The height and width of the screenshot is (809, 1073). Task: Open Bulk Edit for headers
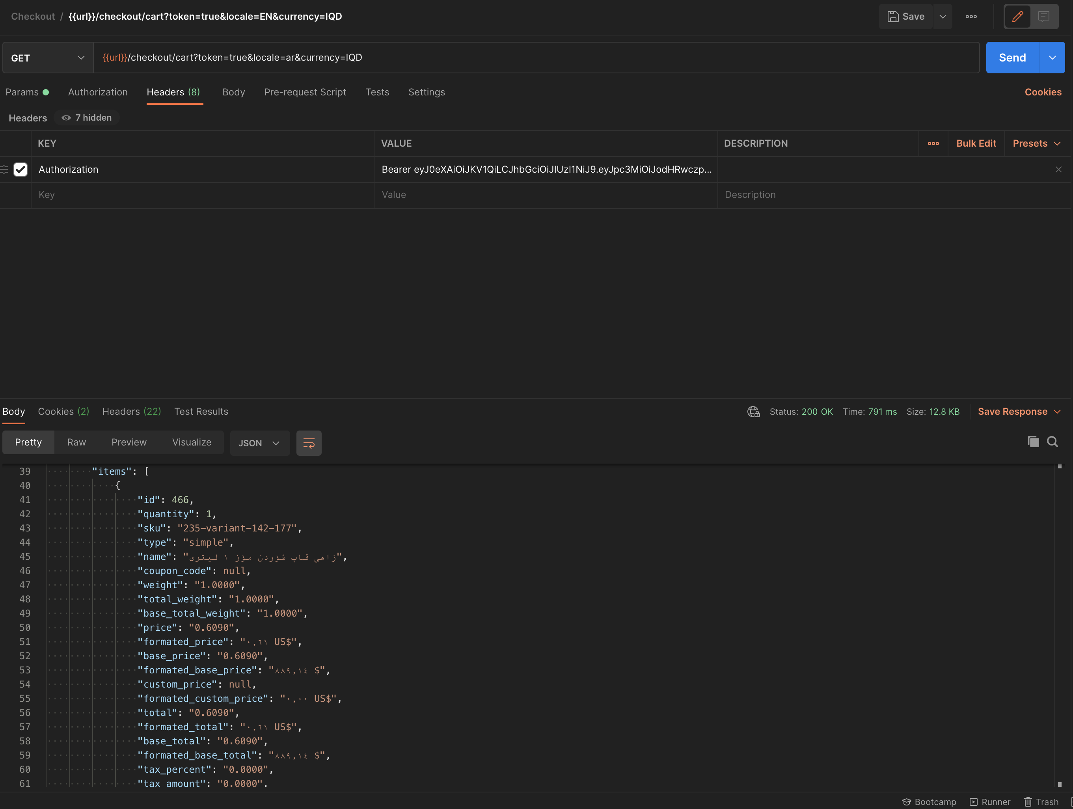pyautogui.click(x=976, y=143)
